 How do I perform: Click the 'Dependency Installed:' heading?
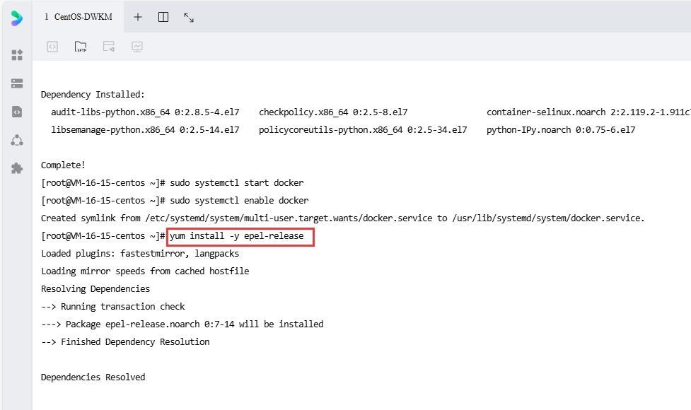pos(93,95)
